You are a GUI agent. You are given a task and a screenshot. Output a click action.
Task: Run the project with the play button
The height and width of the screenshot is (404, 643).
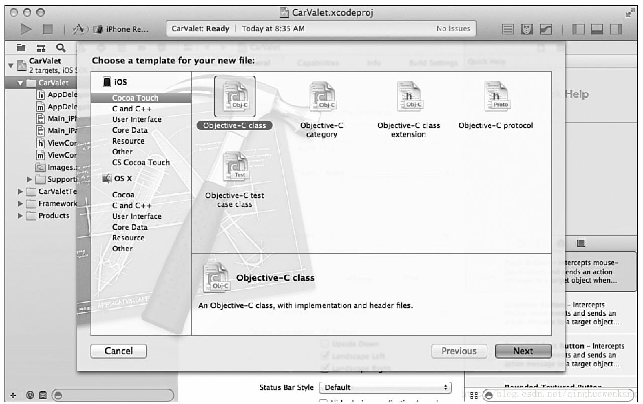tap(26, 29)
